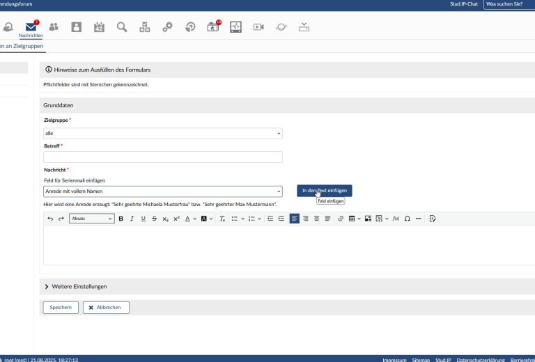Image resolution: width=535 pixels, height=362 pixels.
Task: Remove formatting with the clear-format icon
Action: point(222,219)
